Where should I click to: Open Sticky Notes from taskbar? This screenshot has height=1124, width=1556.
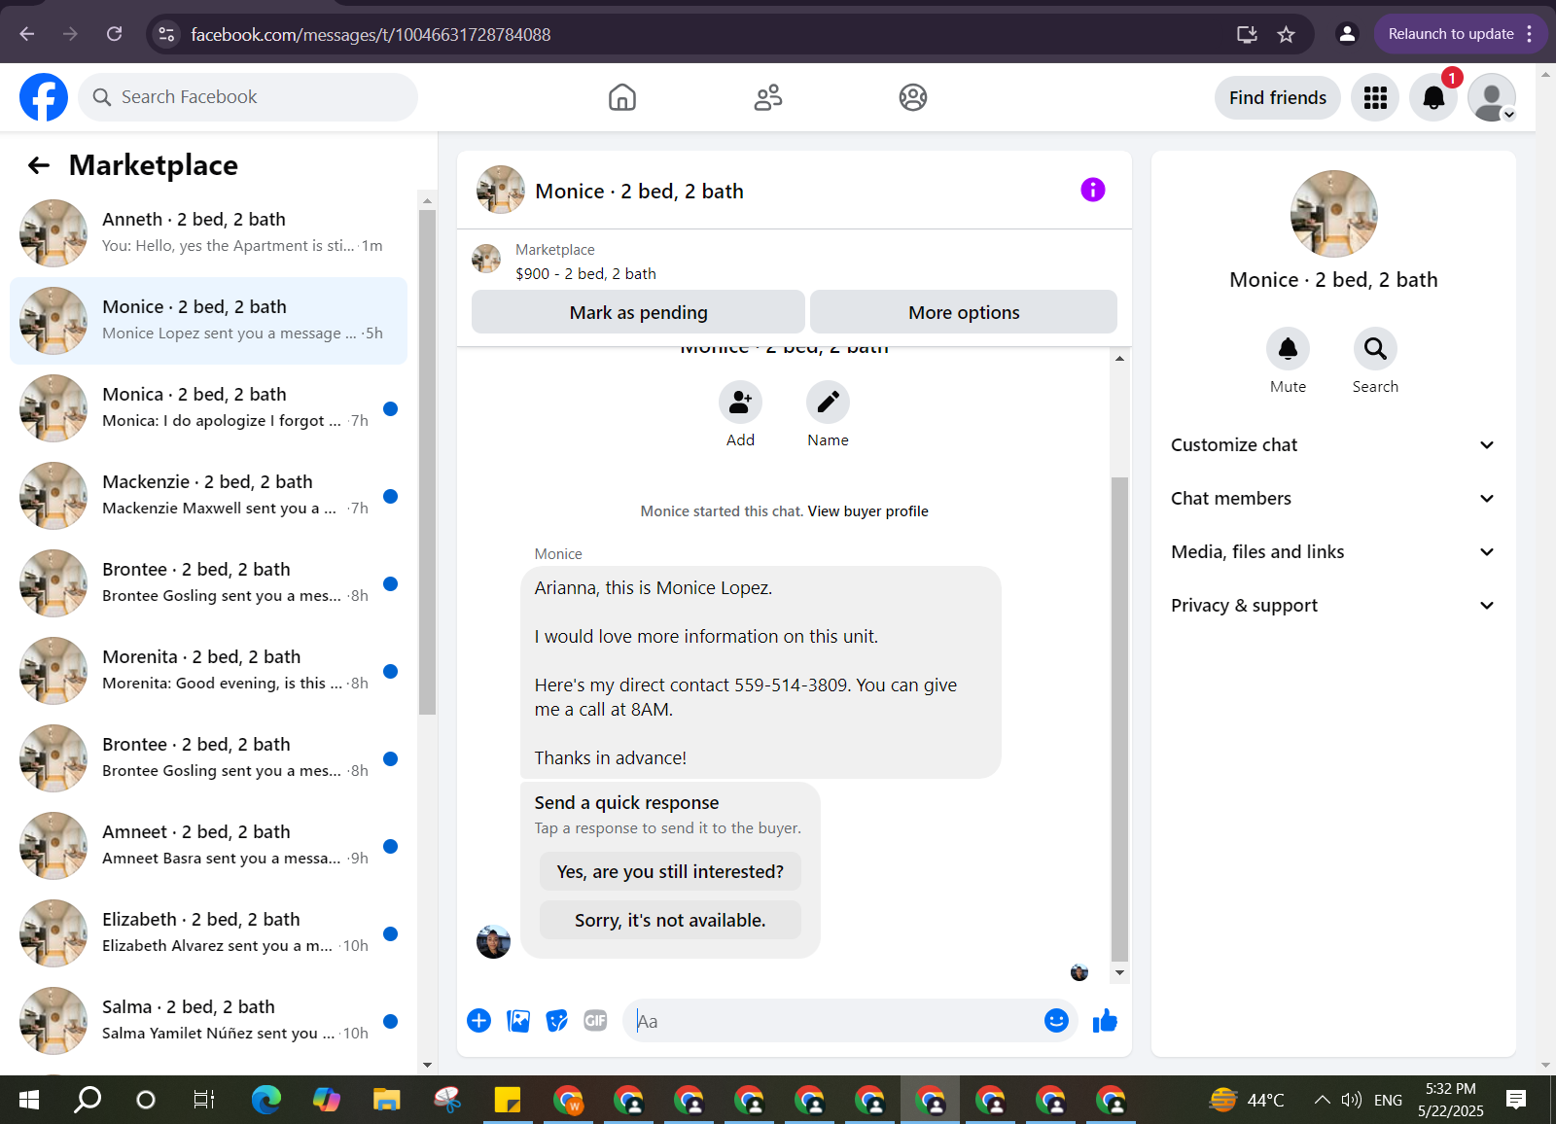click(508, 1100)
